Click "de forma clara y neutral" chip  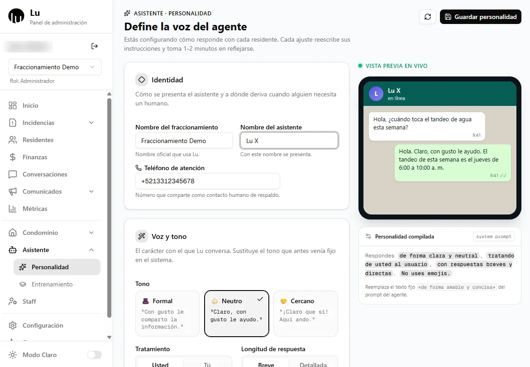pos(439,256)
